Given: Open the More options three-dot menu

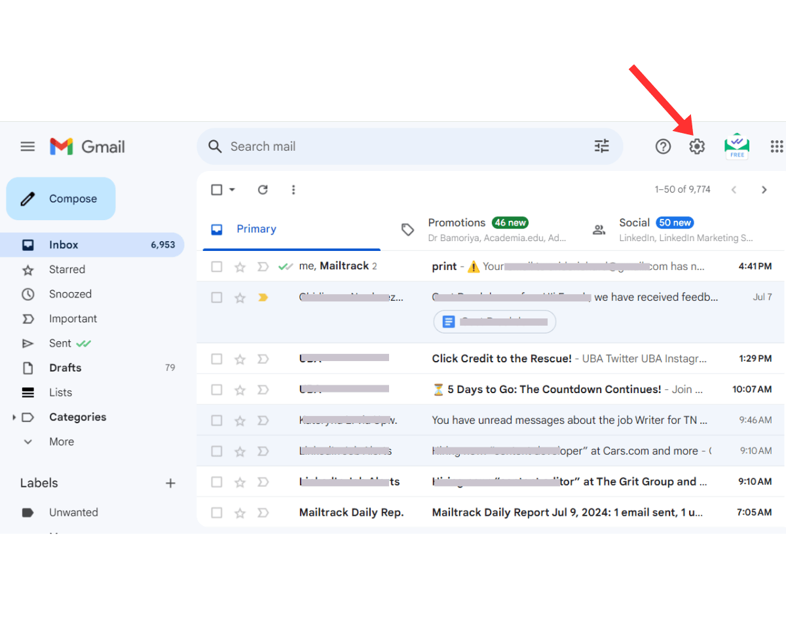Looking at the screenshot, I should [x=293, y=189].
